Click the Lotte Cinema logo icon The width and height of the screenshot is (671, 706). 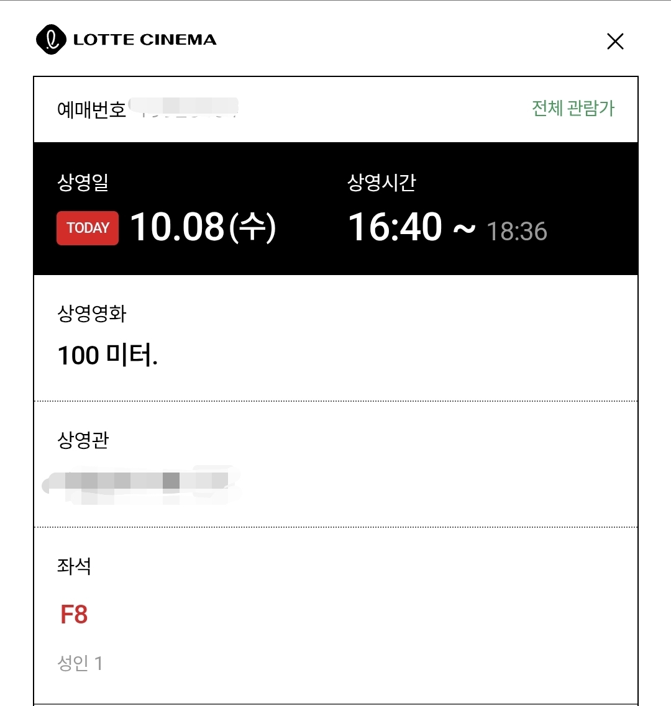(x=51, y=40)
